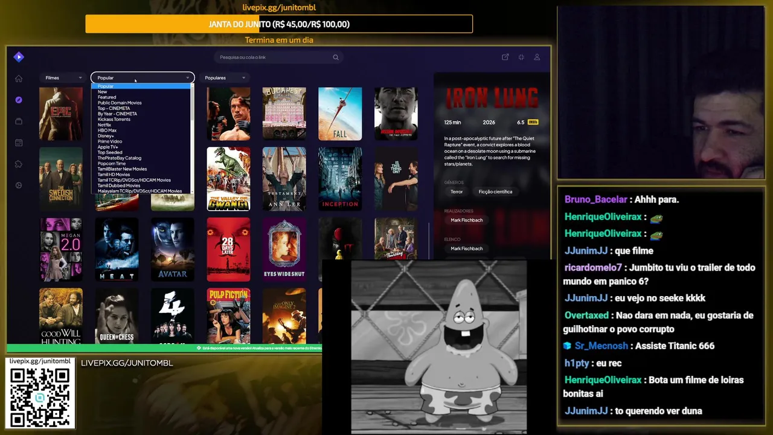Choose Kickass Torrents catalog
Viewport: 773px width, 435px height.
tap(141, 119)
